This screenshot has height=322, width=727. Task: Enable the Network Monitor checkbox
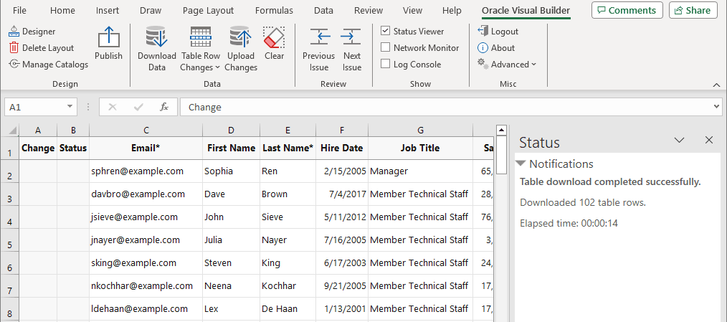coord(385,47)
